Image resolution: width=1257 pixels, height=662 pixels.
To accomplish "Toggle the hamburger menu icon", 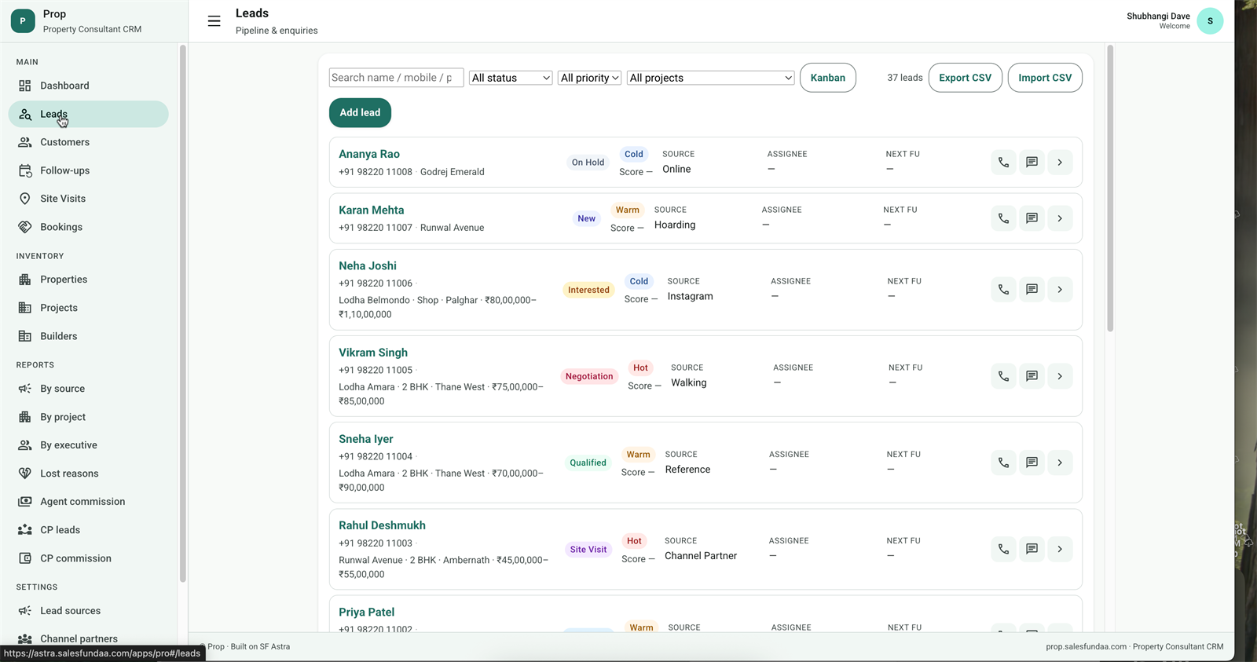I will coord(214,21).
